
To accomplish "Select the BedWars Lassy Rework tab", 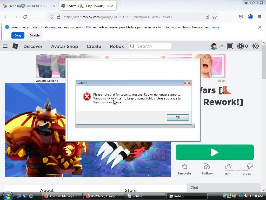I will (88, 6).
